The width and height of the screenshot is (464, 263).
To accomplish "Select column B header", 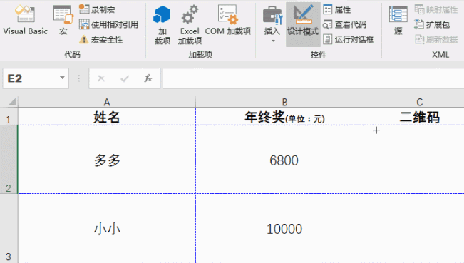I will (x=284, y=102).
